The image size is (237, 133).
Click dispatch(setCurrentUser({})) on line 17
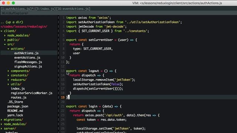click(97, 89)
